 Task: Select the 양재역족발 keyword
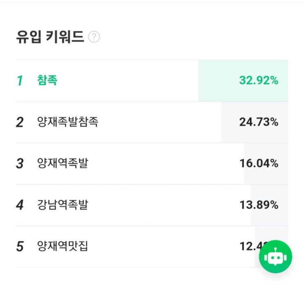(x=62, y=164)
